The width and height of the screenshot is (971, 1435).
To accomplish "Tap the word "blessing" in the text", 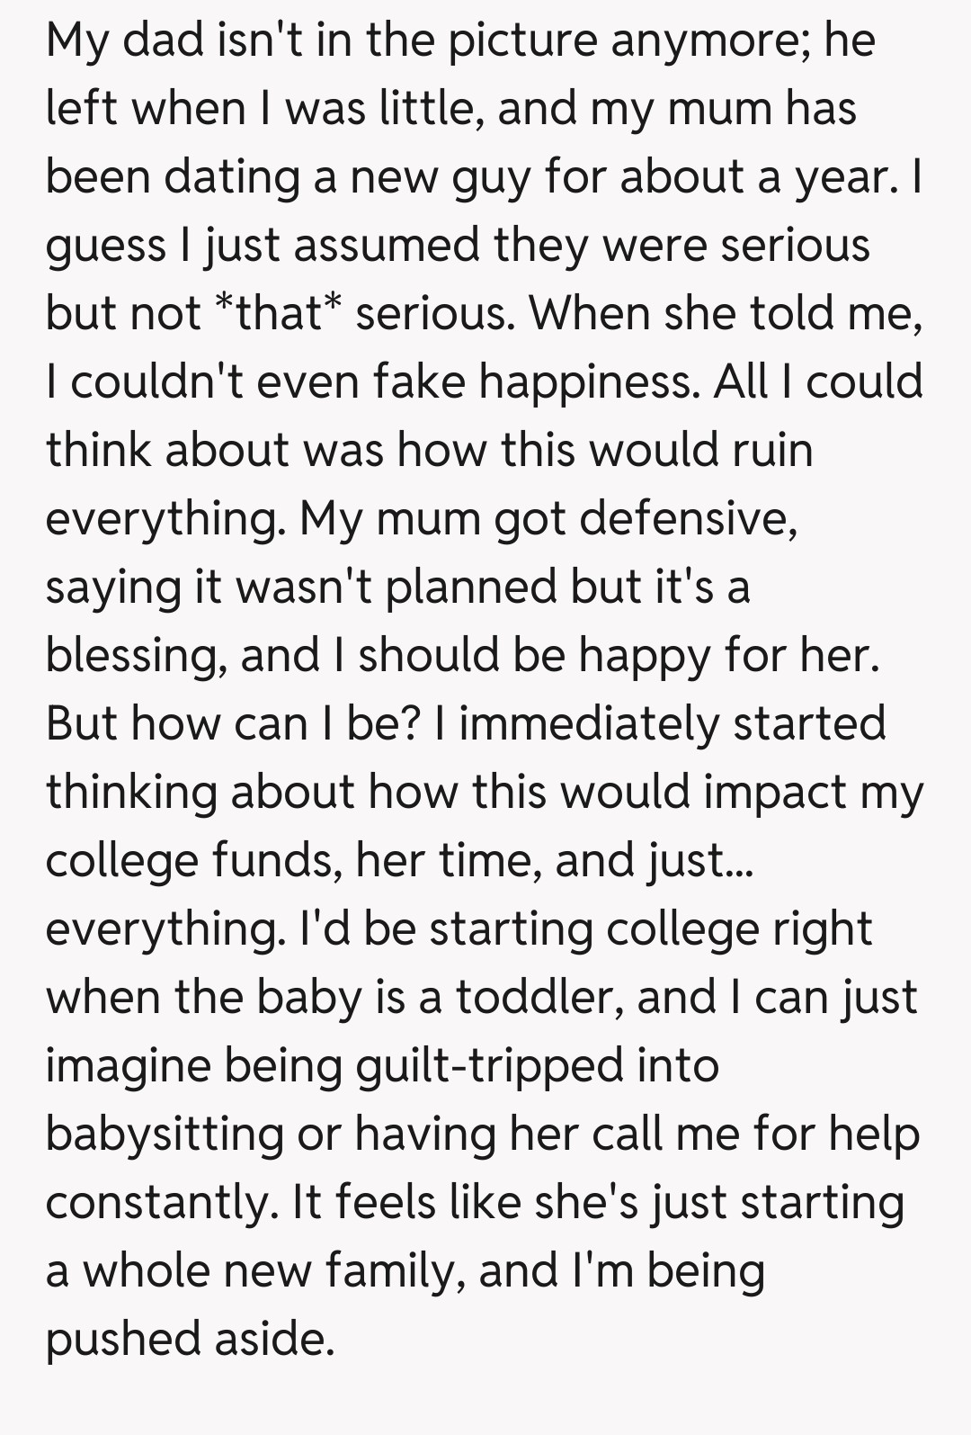I will click(x=135, y=656).
